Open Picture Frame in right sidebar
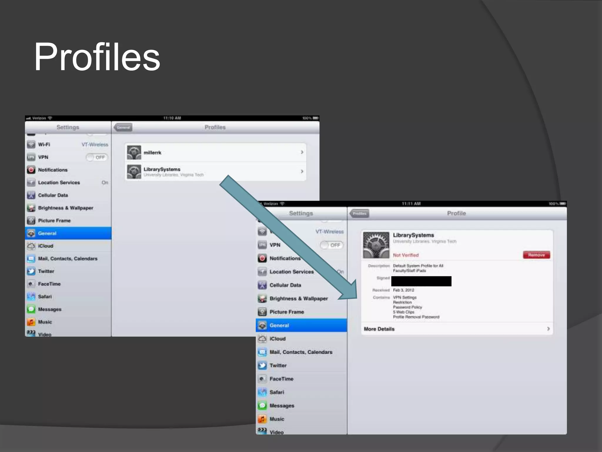Viewport: 602px width, 452px height. [287, 312]
